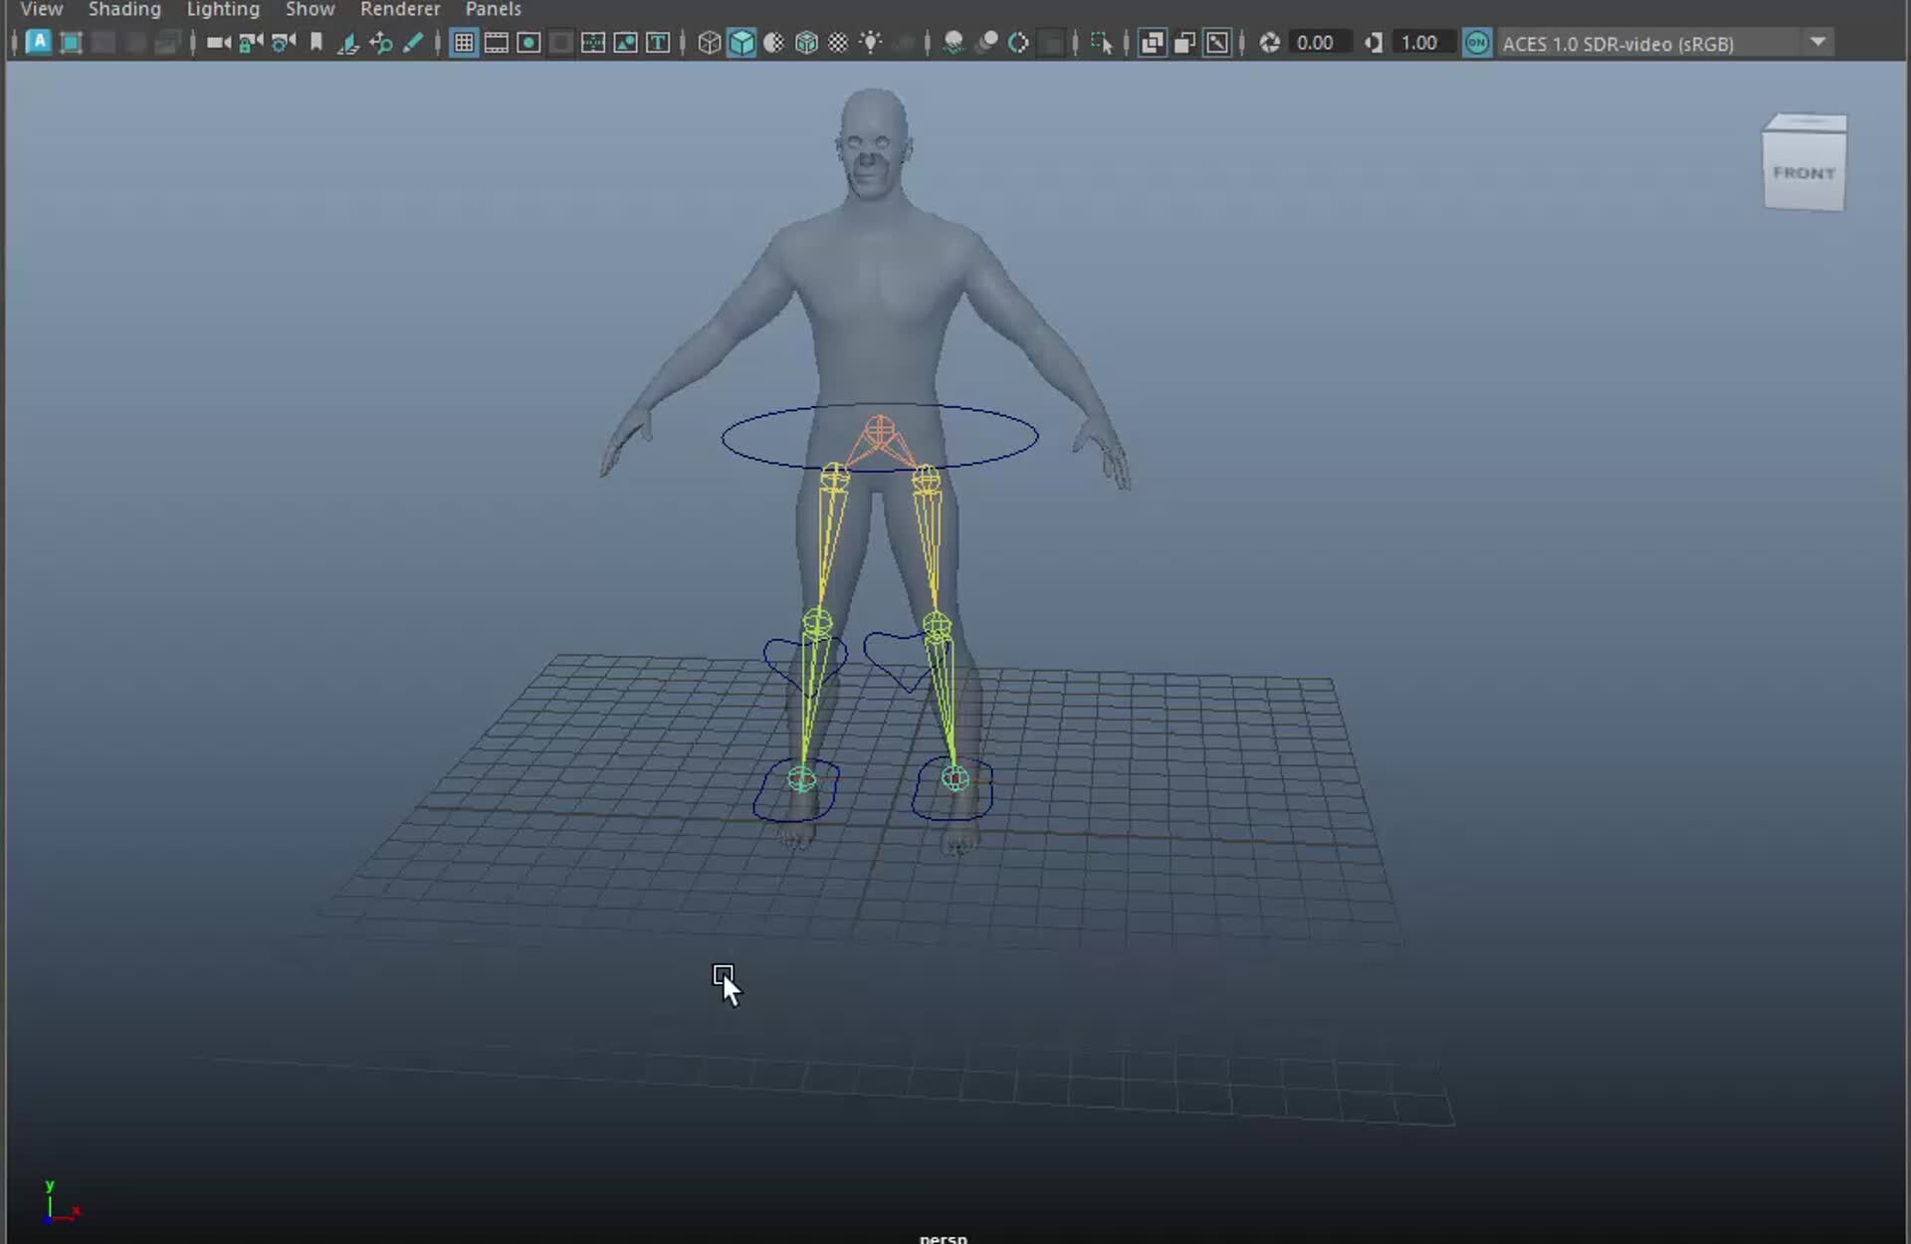The image size is (1911, 1244).
Task: Toggle the resolution gate display
Action: (x=528, y=43)
